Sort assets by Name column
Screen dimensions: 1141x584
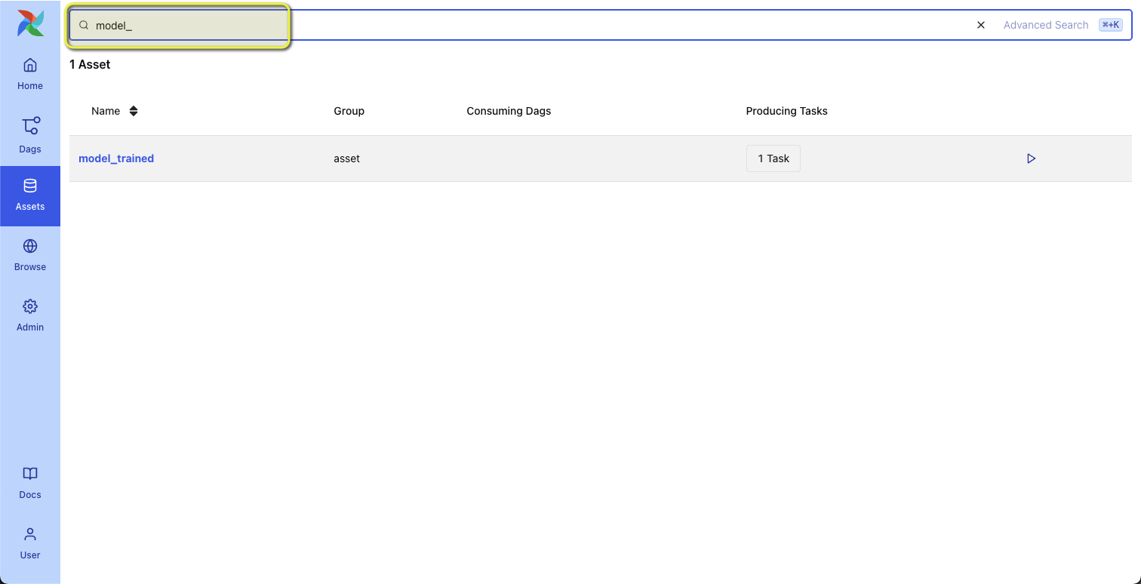click(115, 111)
